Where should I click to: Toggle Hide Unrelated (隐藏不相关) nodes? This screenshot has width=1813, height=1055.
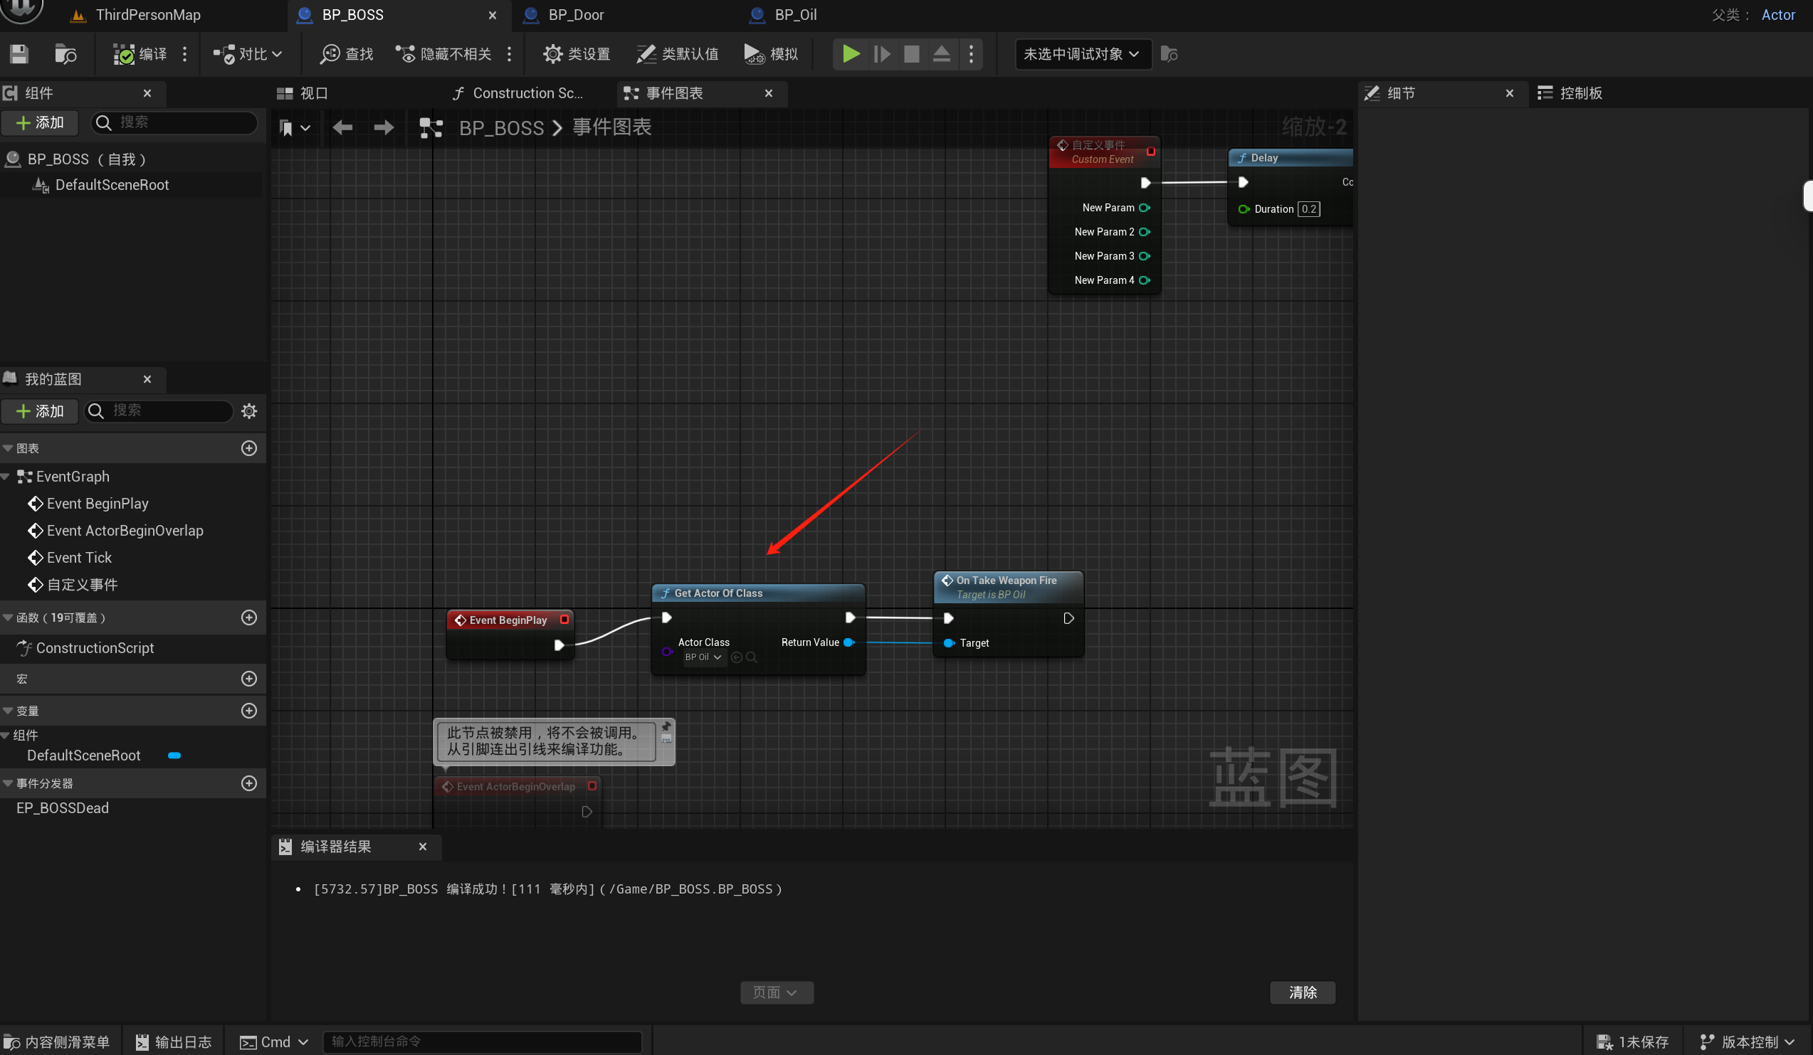click(444, 54)
